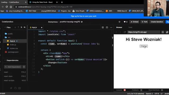The image size is (169, 95).
Task: Click the preview URL address field
Action: point(144,32)
